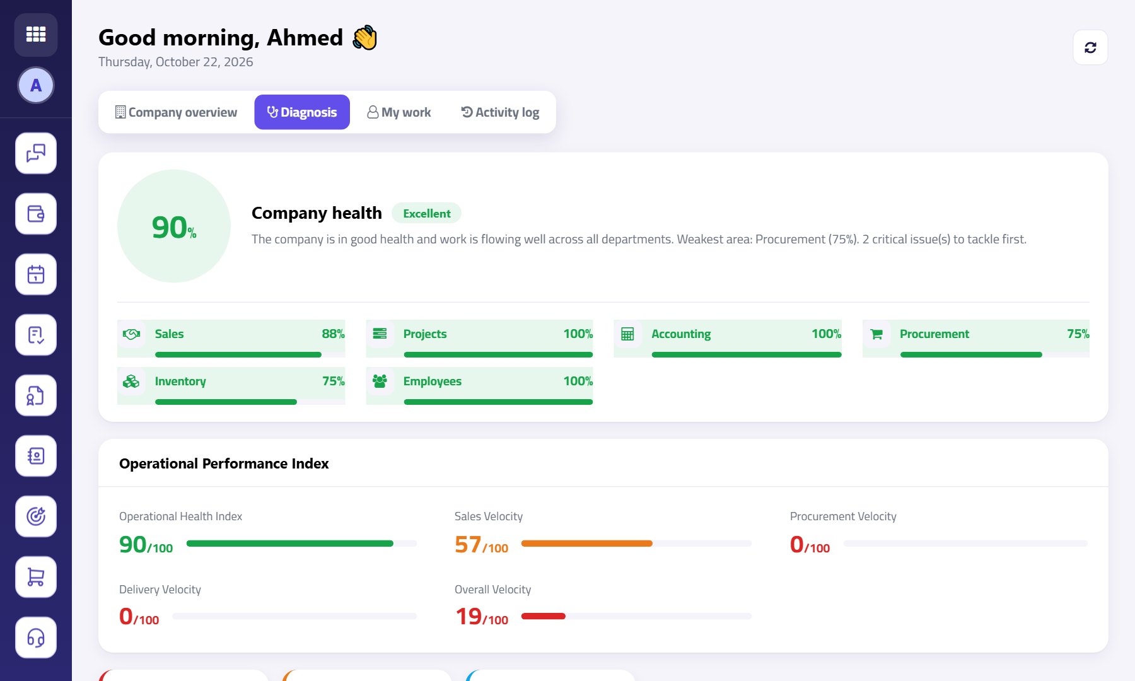The width and height of the screenshot is (1135, 681).
Task: Click the Projects list icon
Action: [380, 334]
